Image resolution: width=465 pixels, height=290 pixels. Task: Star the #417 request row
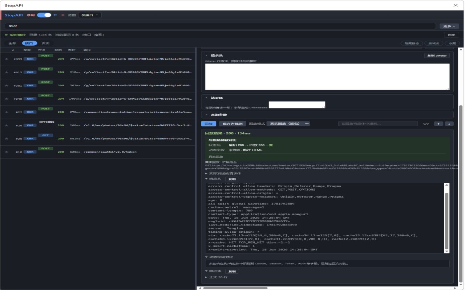(6, 72)
